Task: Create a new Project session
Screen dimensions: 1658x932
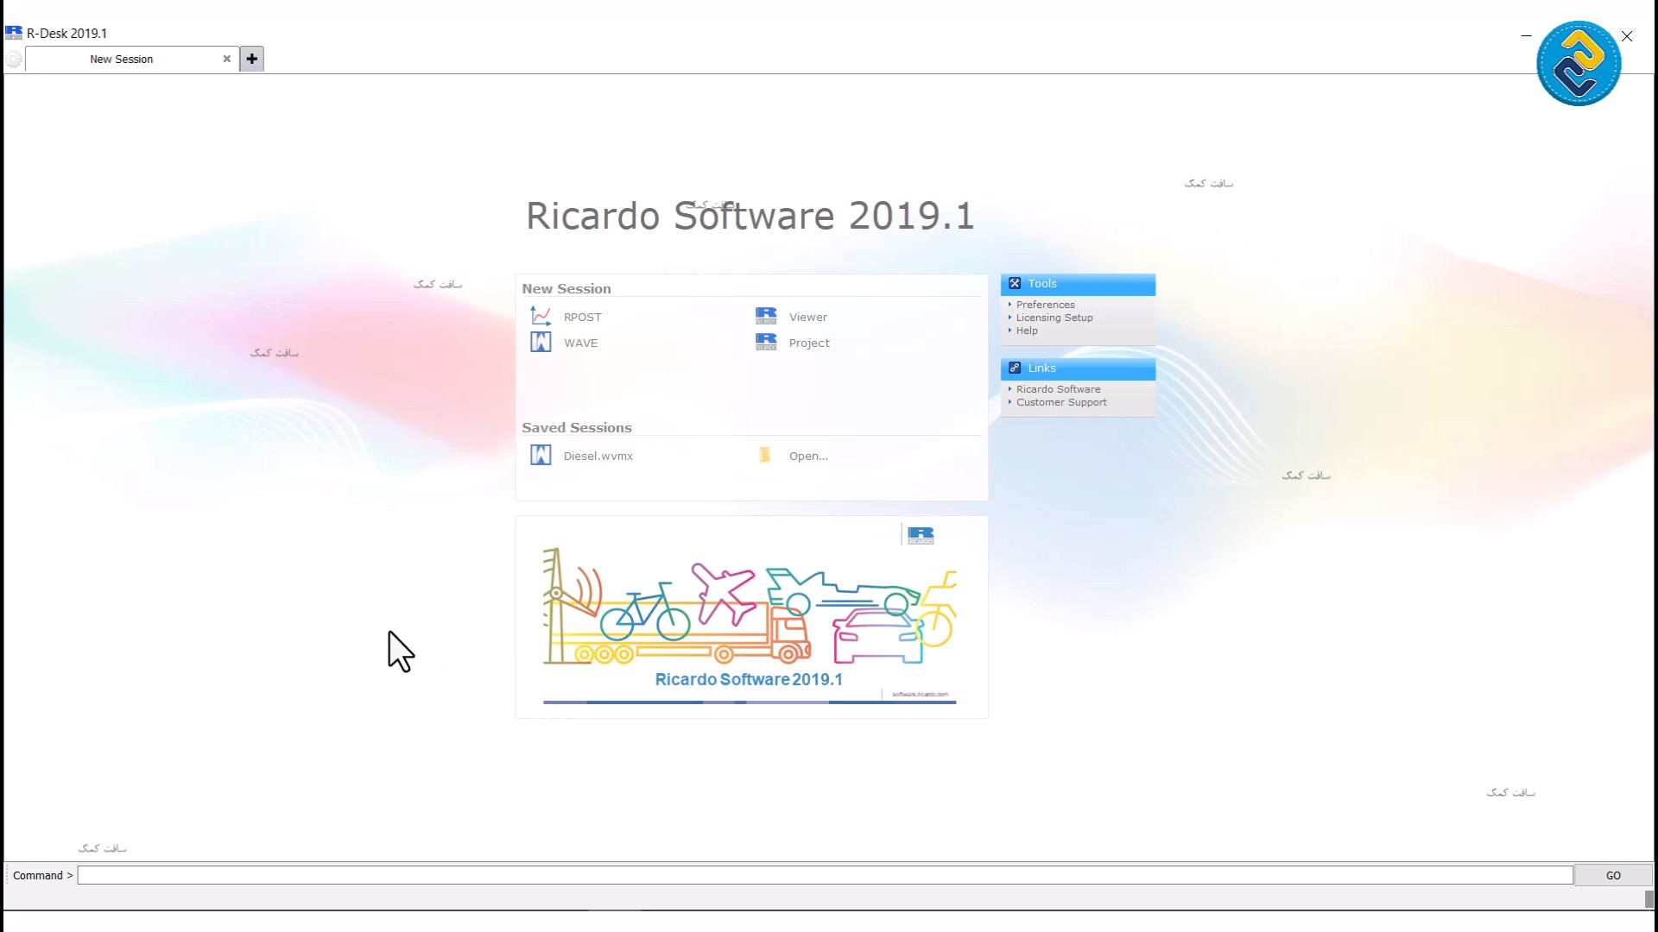Action: [x=808, y=343]
